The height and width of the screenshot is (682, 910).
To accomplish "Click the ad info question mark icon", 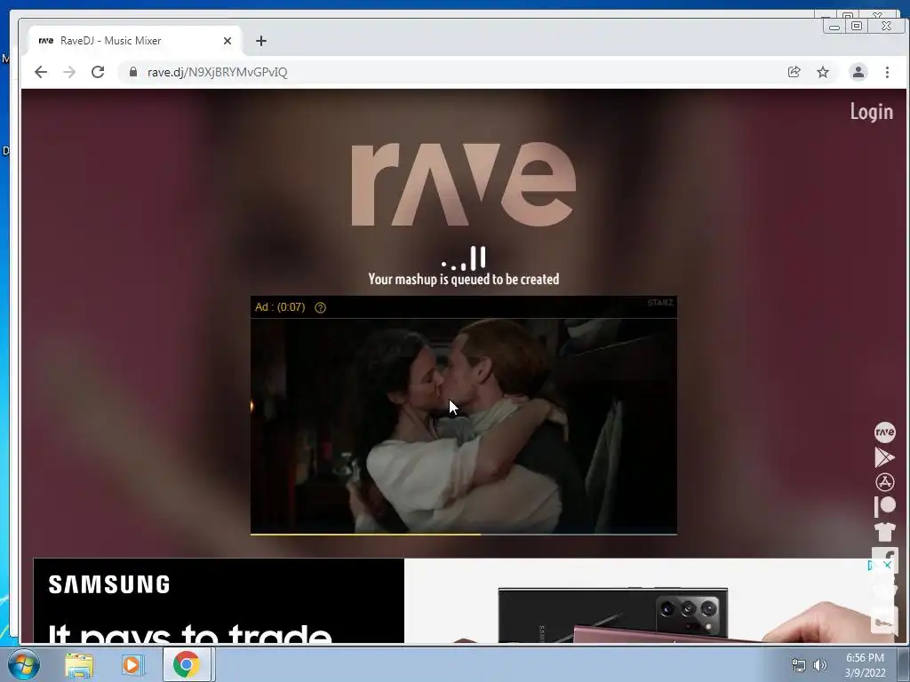I will [320, 307].
